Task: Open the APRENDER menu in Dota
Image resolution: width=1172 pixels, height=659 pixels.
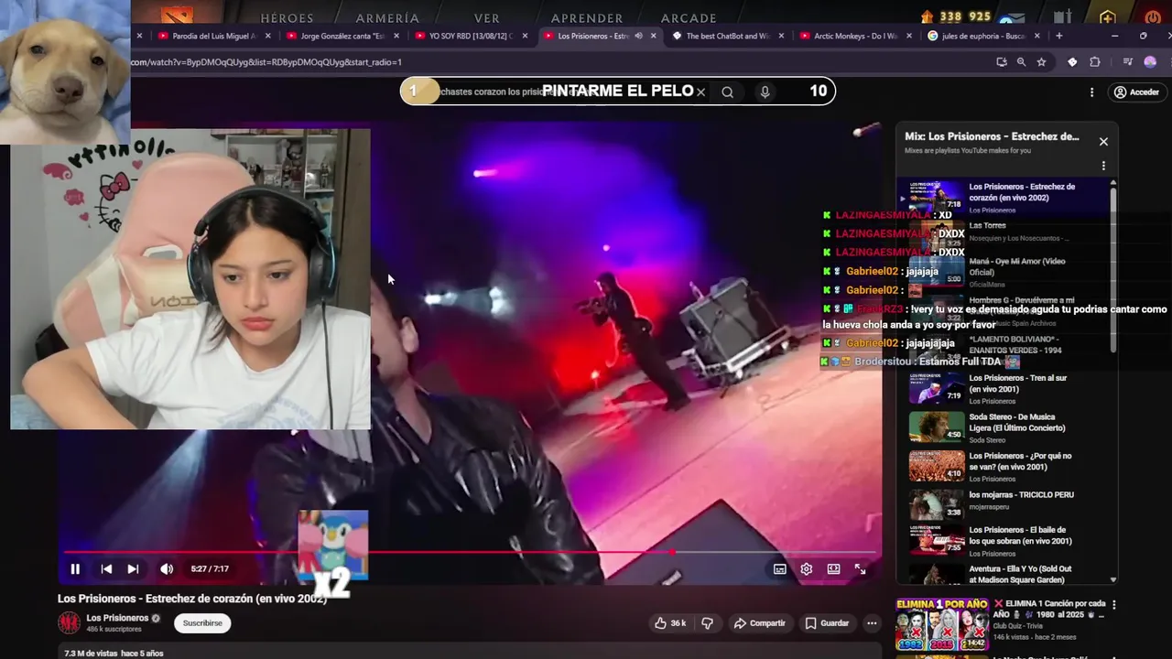Action: 587,17
